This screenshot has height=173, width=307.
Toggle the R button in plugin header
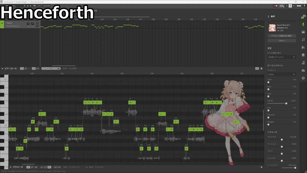pyautogui.click(x=290, y=6)
